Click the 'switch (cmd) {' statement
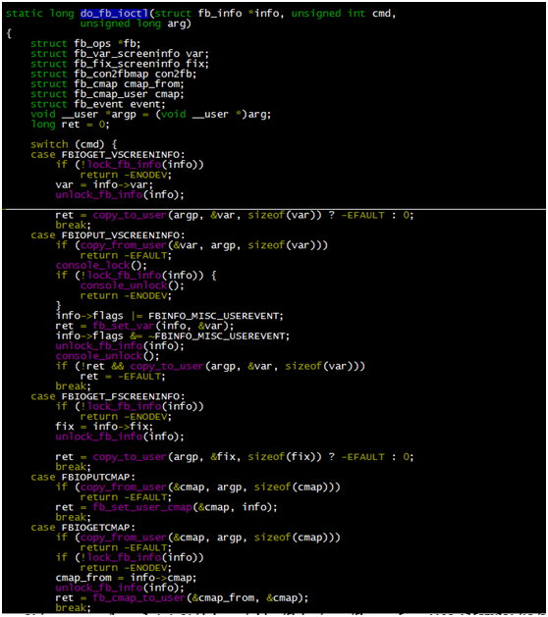The height and width of the screenshot is (617, 548). (x=74, y=144)
